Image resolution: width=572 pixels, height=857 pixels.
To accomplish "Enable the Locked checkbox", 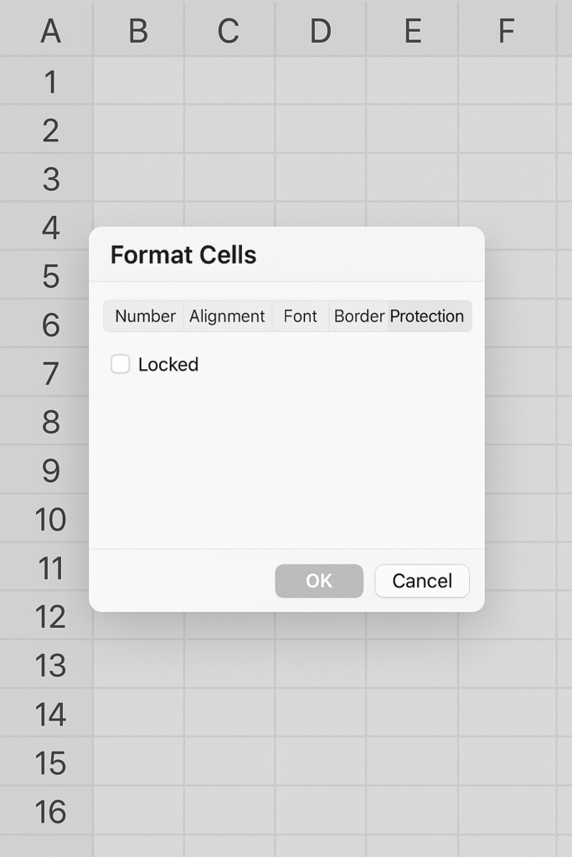I will point(121,364).
